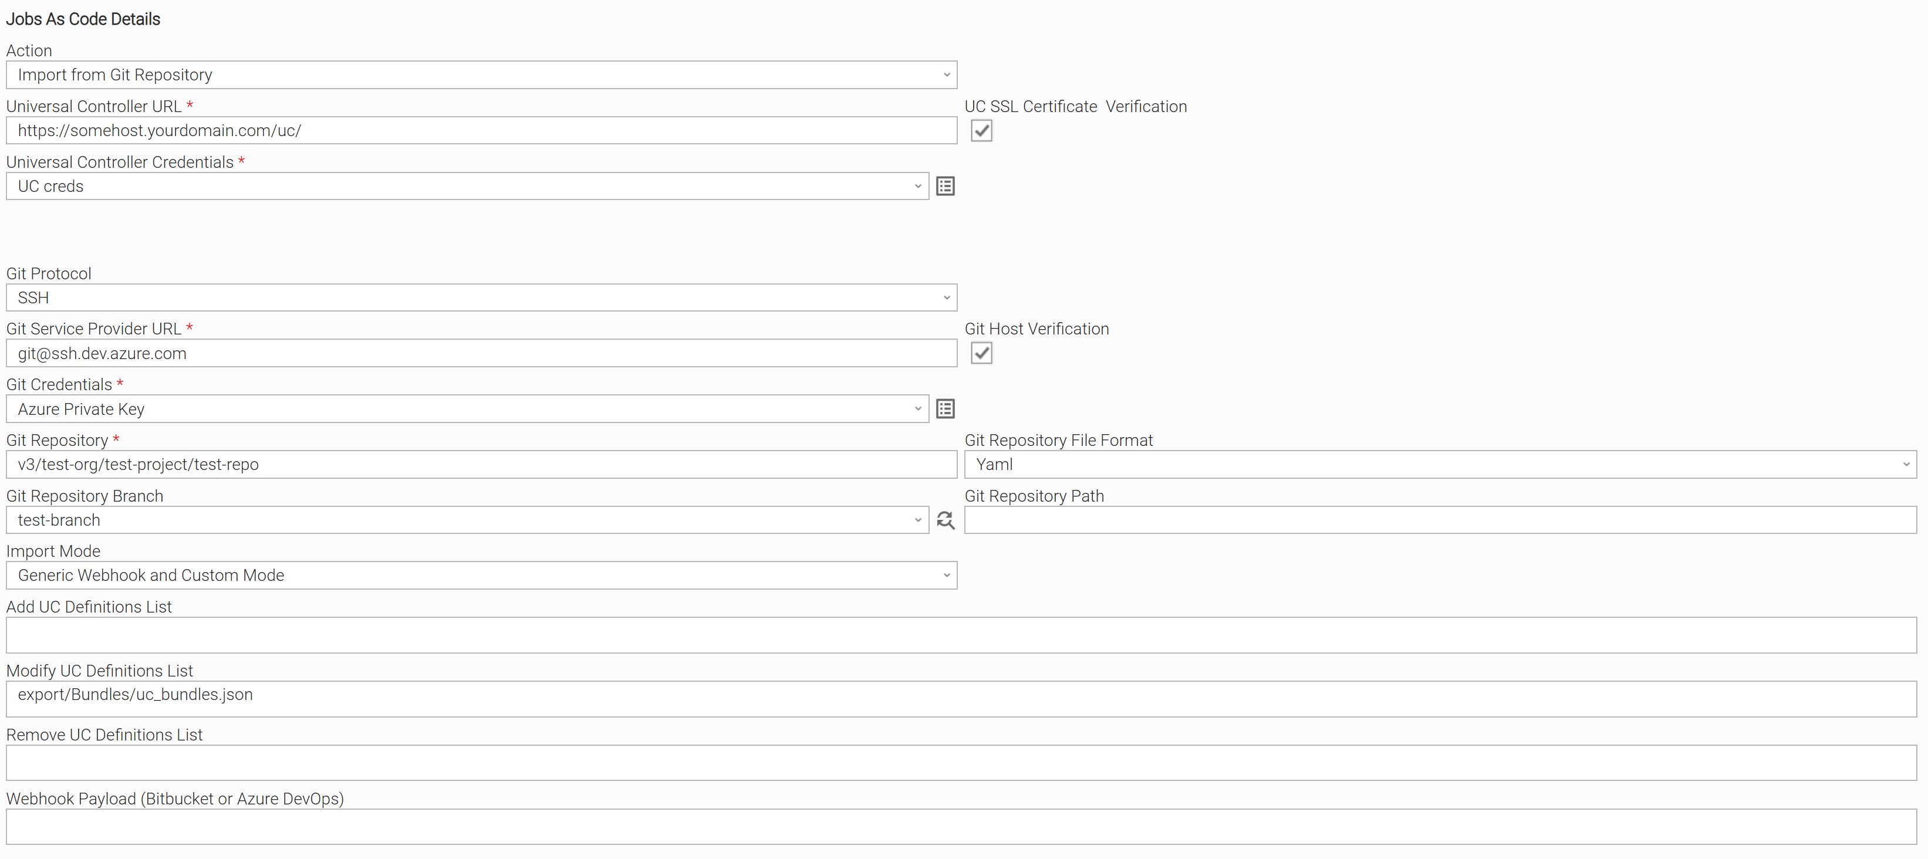Expand the Git Protocol dropdown
Viewport: 1928px width, 859px height.
(x=481, y=298)
